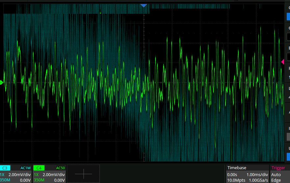
Task: Click the 10.0Mpts memory depth value
Action: point(234,180)
